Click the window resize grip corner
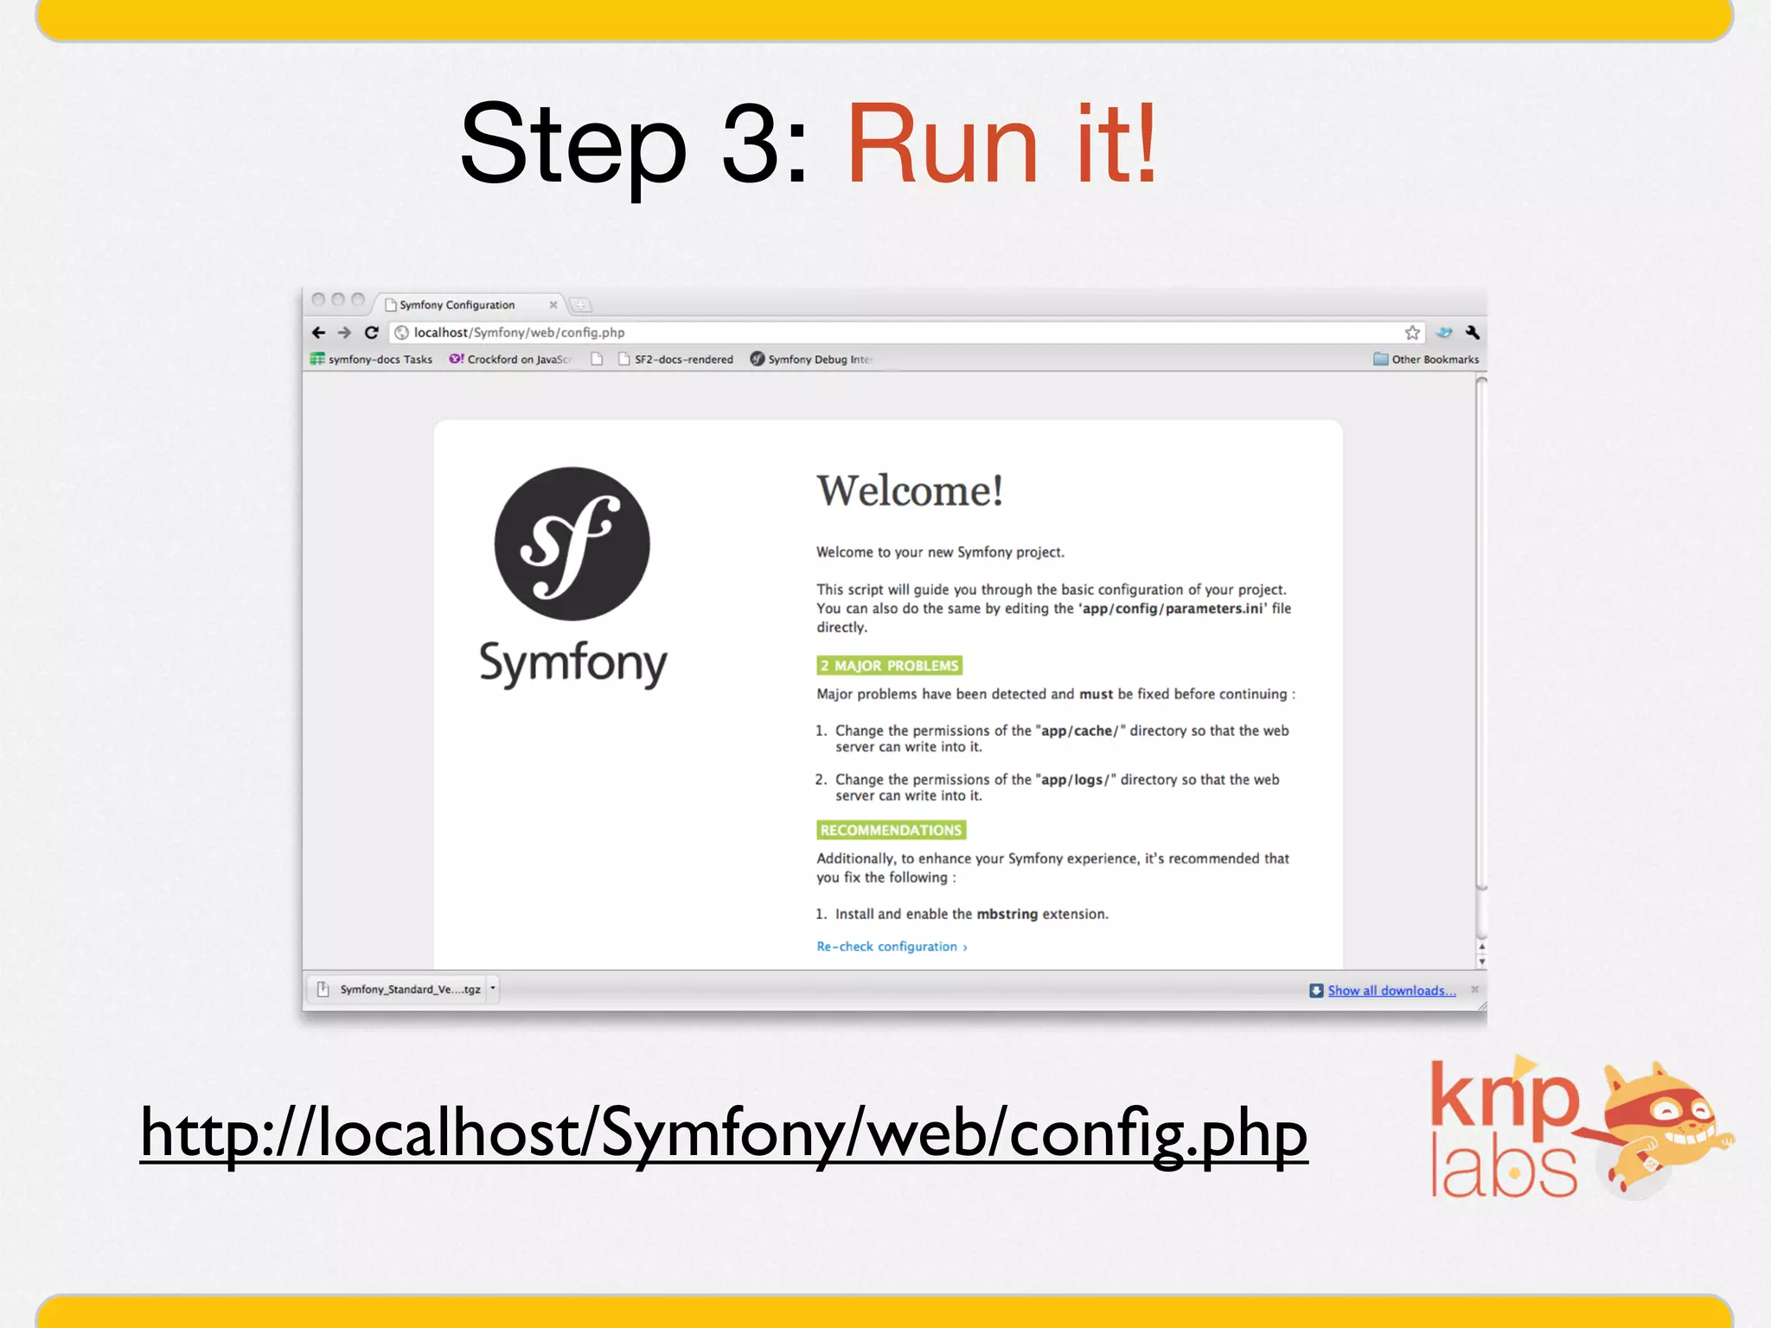1771x1328 pixels. tap(1482, 1006)
